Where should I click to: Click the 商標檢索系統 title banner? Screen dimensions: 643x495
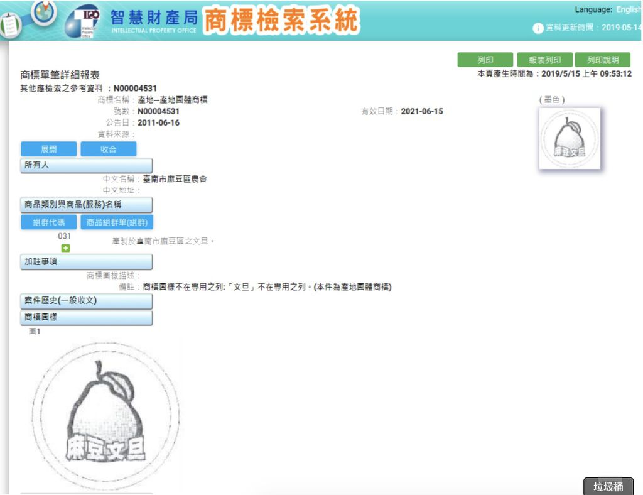point(281,19)
